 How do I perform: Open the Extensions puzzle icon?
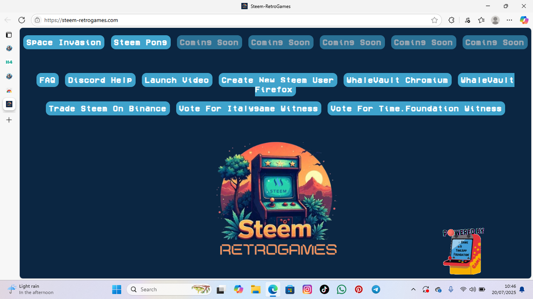click(451, 20)
